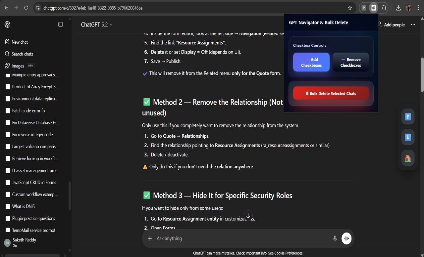
Task: Click the P extension icon in toolbar
Action: coord(363,8)
